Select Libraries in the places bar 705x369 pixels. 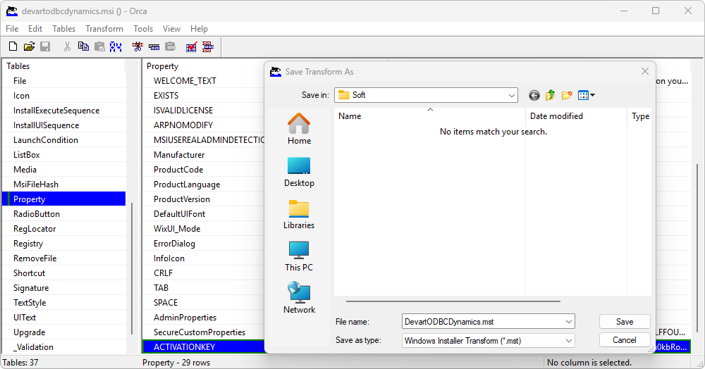click(x=299, y=214)
